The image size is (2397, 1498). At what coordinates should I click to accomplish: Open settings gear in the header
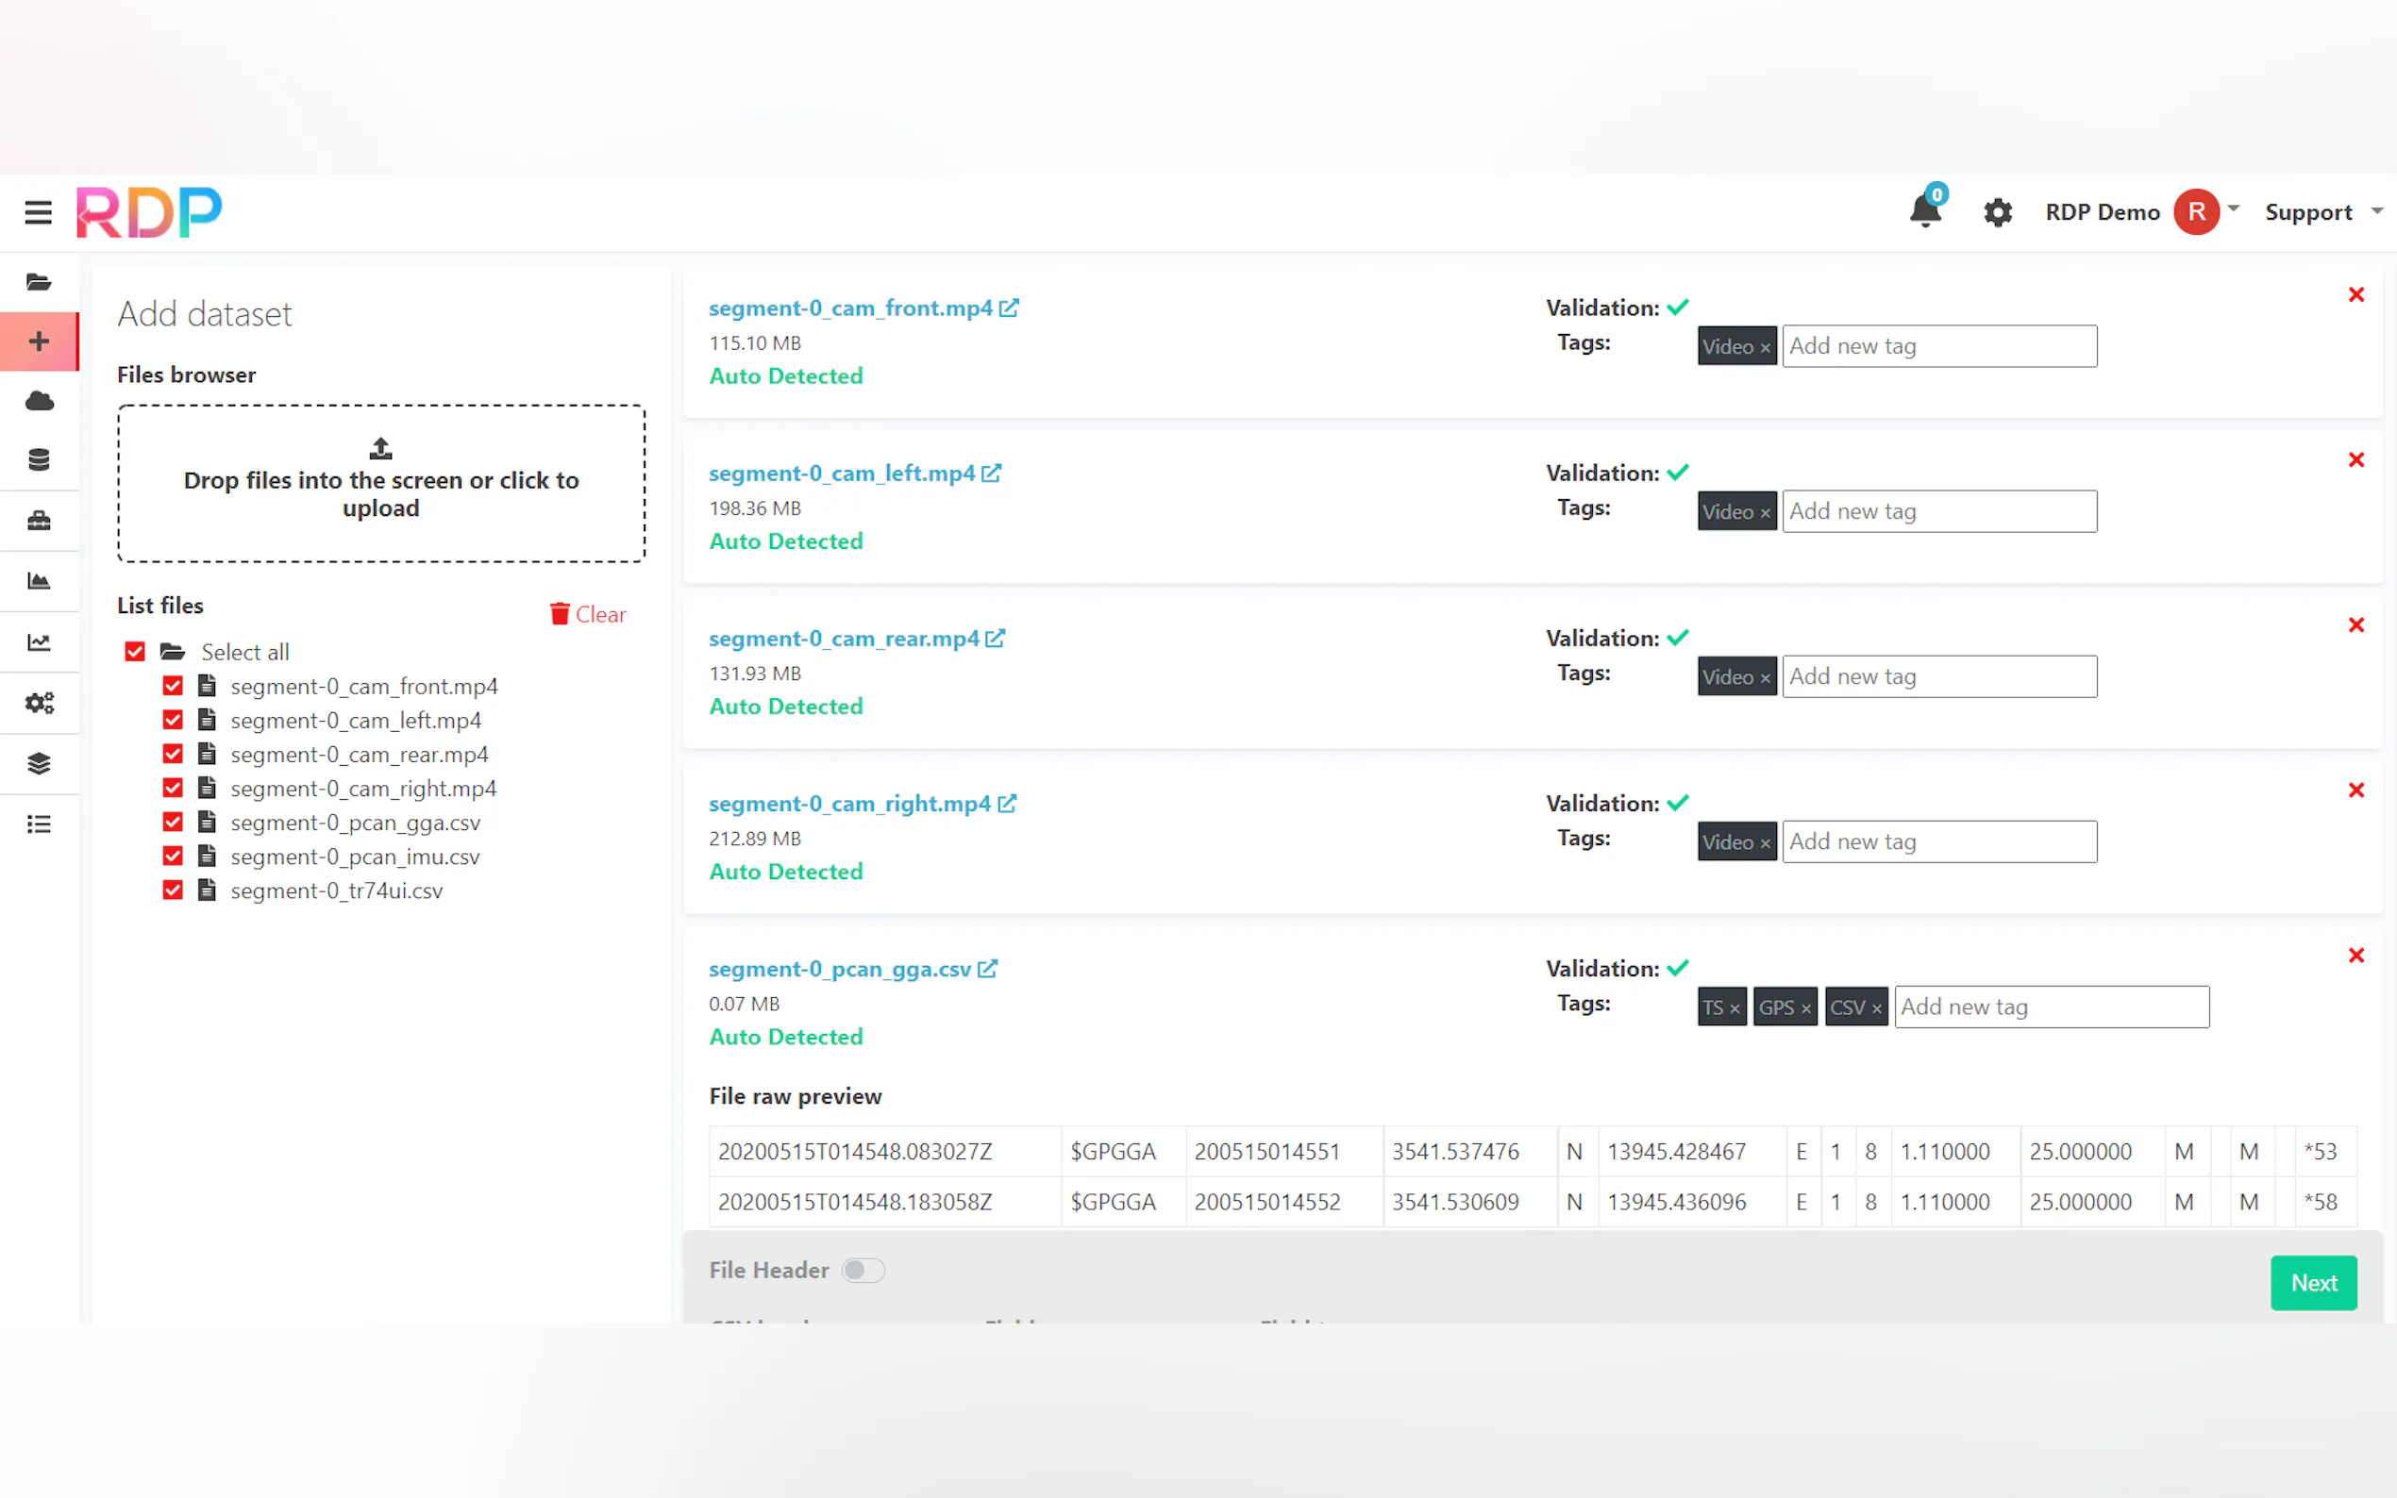(x=1998, y=212)
